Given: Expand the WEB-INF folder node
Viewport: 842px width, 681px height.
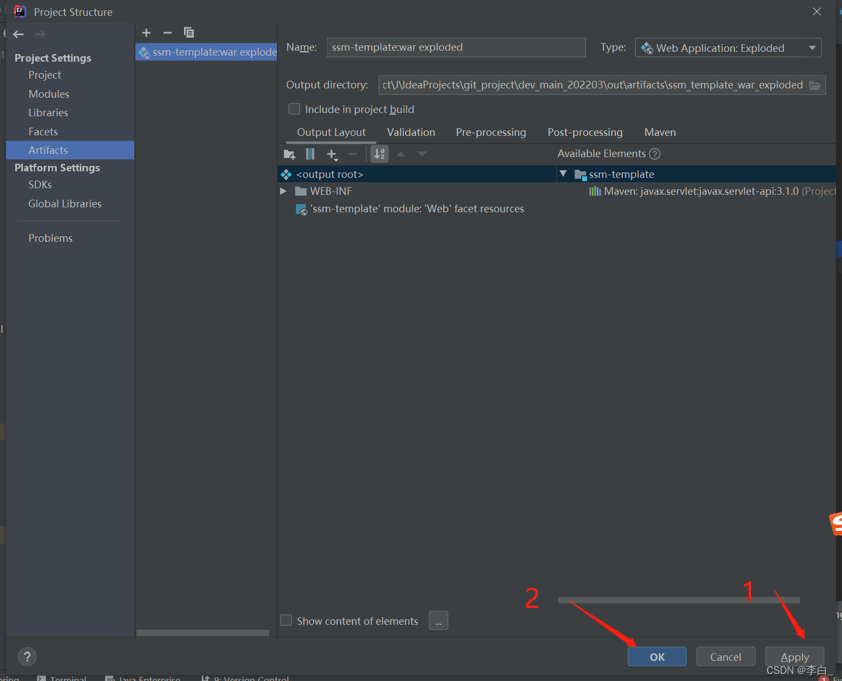Looking at the screenshot, I should 283,191.
